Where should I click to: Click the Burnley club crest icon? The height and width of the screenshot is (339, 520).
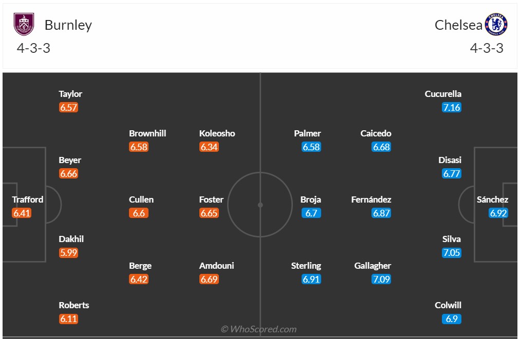pyautogui.click(x=24, y=25)
